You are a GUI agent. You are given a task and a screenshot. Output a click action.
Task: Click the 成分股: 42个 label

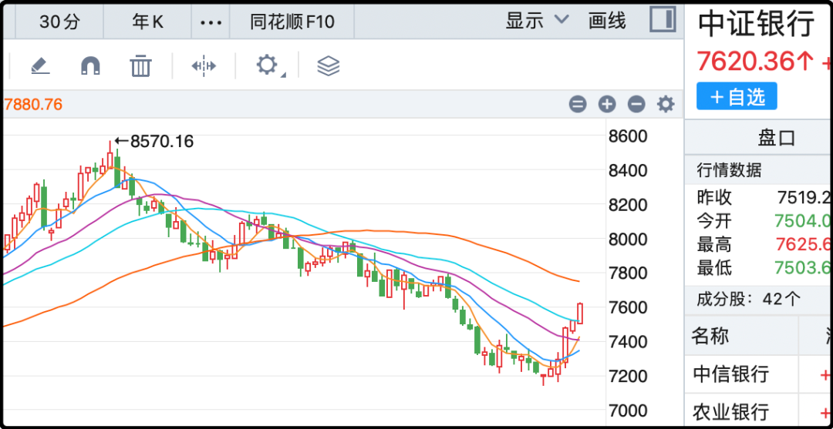click(748, 300)
